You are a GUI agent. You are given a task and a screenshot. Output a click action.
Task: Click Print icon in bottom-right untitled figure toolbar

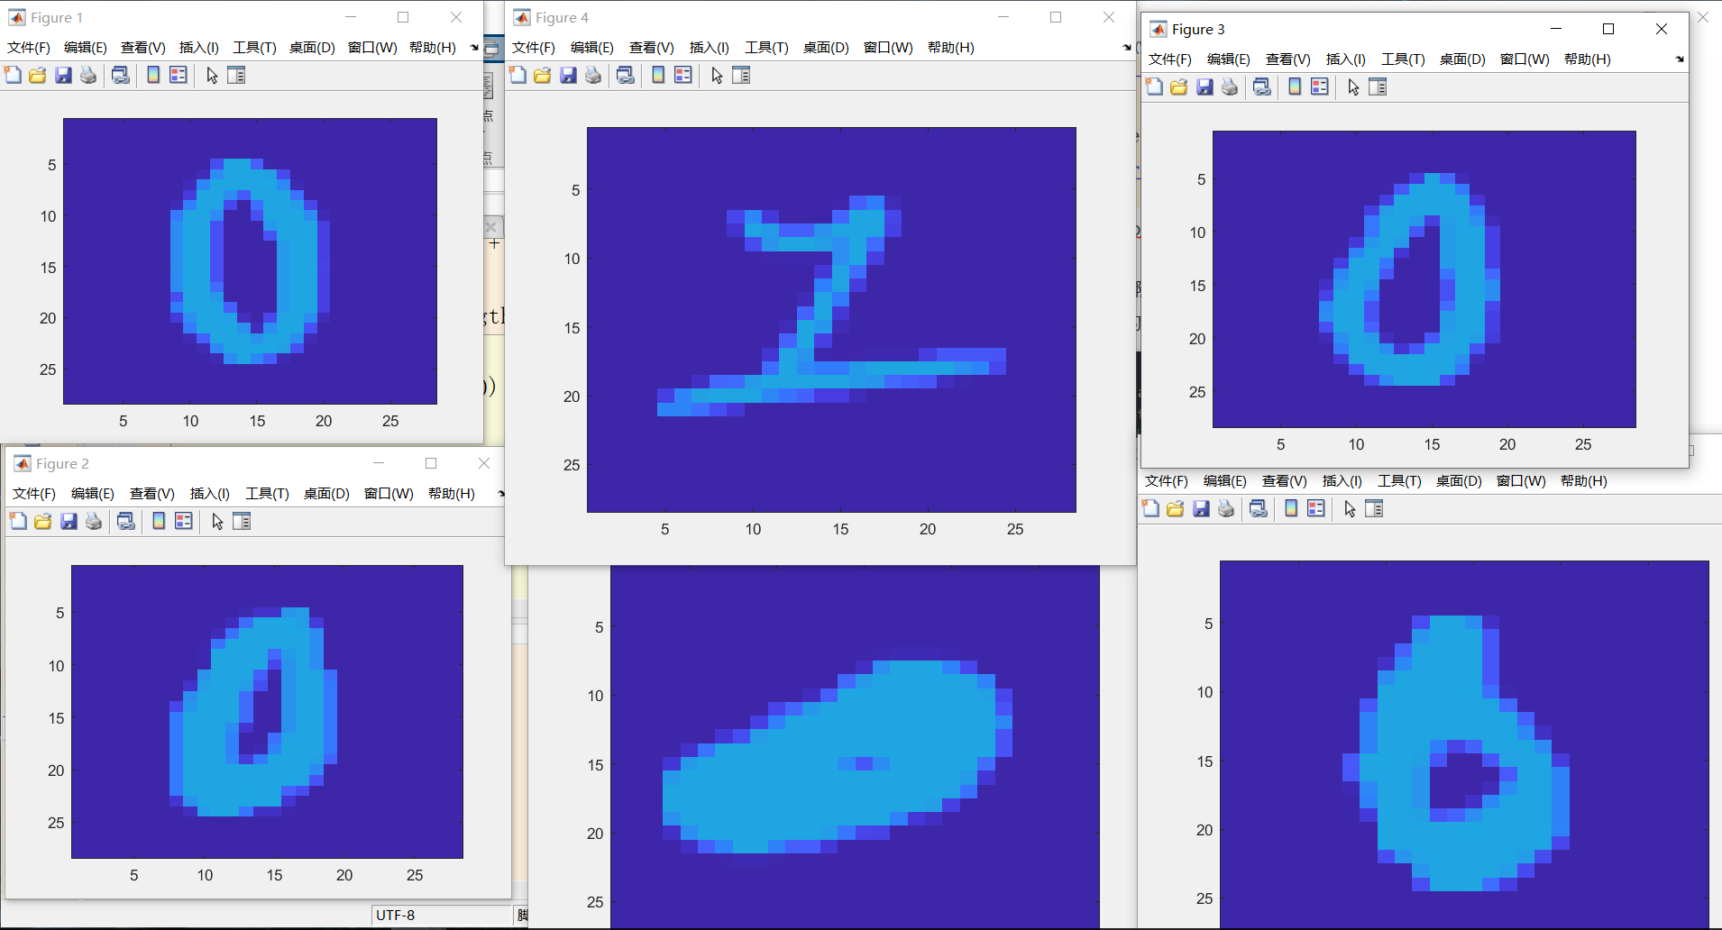pos(1226,508)
